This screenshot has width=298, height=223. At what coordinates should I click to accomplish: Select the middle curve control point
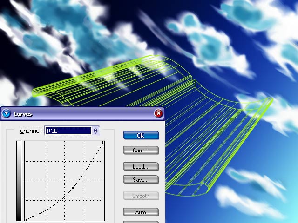coord(73,188)
